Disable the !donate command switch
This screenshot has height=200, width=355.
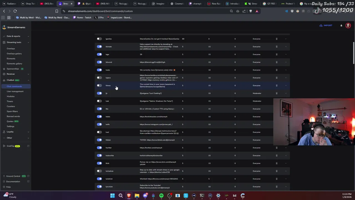99,47
